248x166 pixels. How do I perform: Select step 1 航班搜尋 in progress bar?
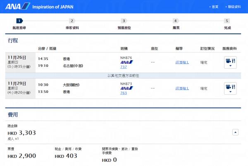19,24
